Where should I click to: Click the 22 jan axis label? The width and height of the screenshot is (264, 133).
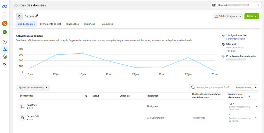click(x=188, y=74)
